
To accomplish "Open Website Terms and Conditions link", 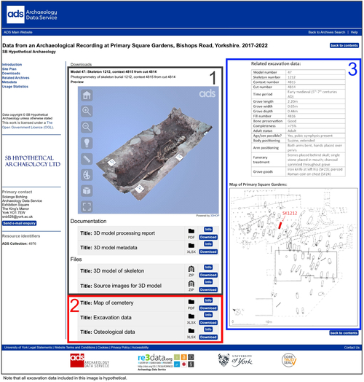I will [75, 348].
